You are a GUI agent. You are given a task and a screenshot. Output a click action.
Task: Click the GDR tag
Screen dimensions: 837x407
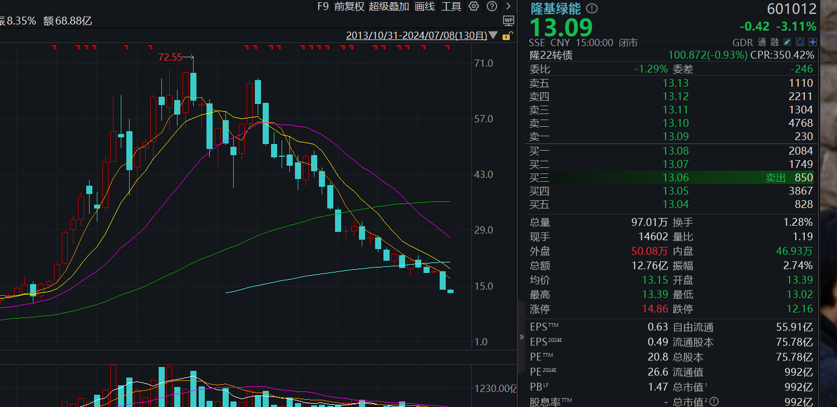(x=742, y=42)
